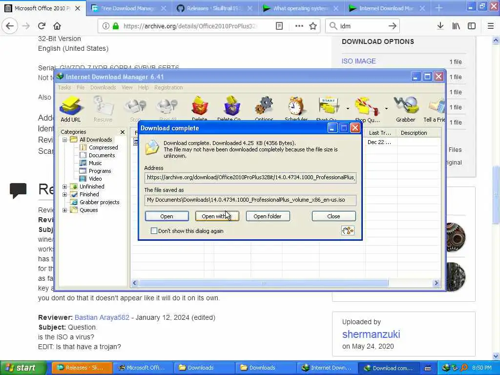Bookmark page with star icon
500x375 pixels.
[313, 26]
